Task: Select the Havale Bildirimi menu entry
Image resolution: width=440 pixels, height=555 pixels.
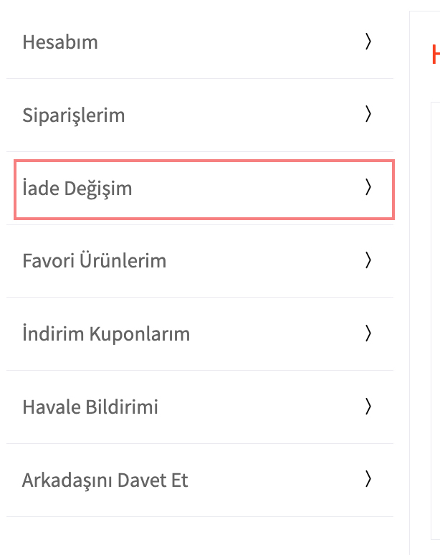Action: pyautogui.click(x=90, y=407)
